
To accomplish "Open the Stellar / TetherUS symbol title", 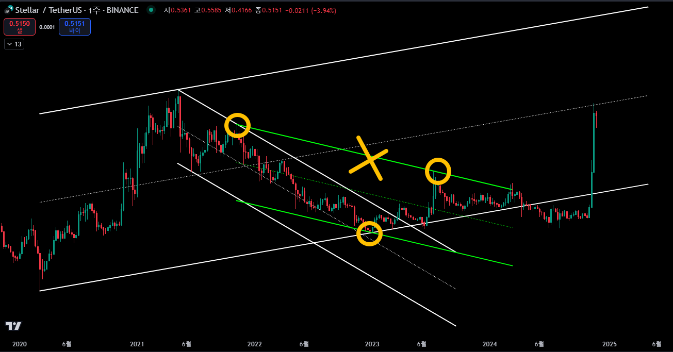I will point(77,10).
